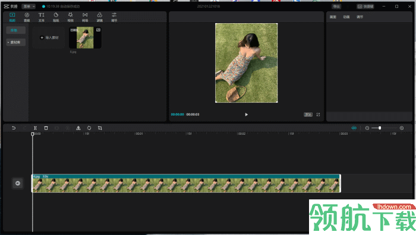This screenshot has width=416, height=235.
Task: Click the crop tool icon
Action: tap(100, 128)
